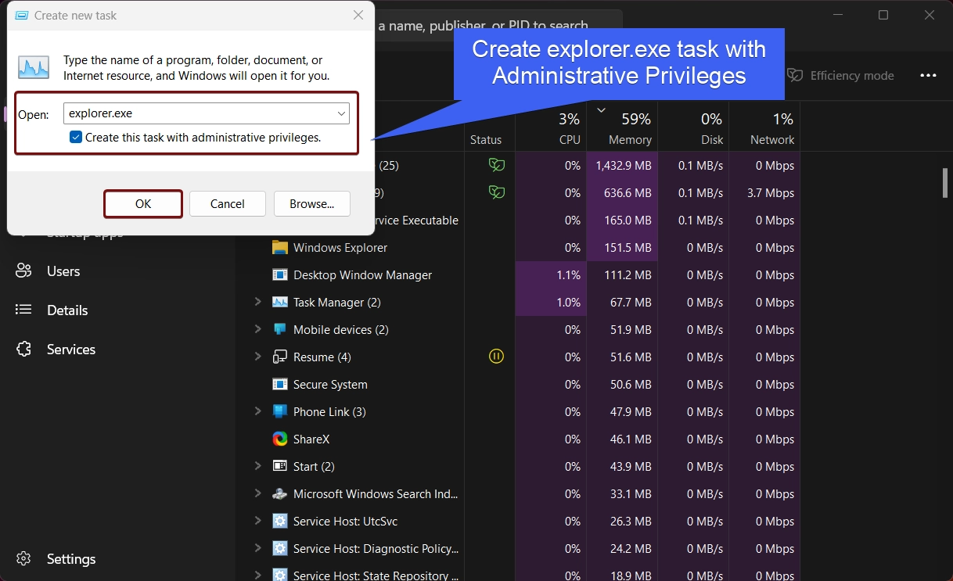953x581 pixels.
Task: Click the Mobile devices icon
Action: pos(280,330)
